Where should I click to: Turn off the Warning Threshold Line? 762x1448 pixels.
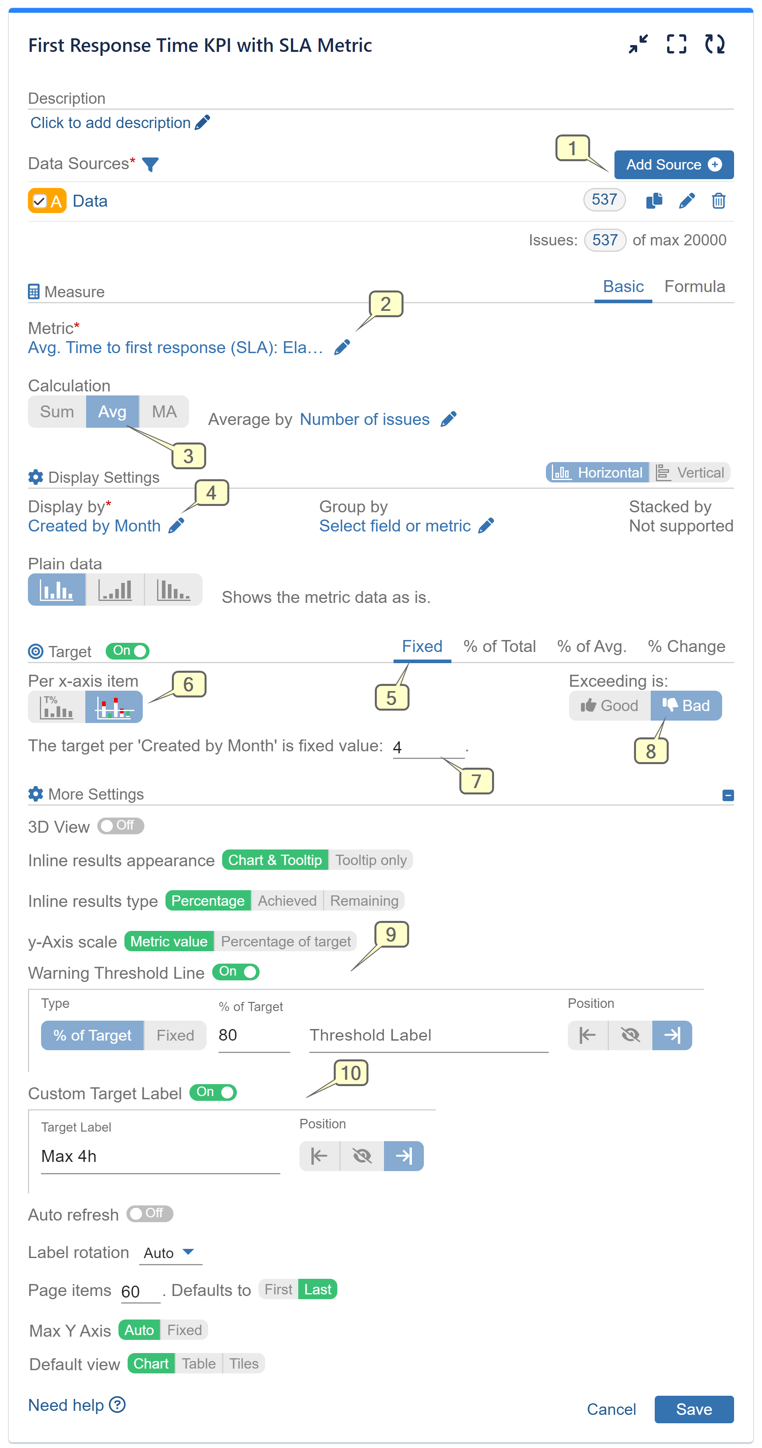point(235,972)
